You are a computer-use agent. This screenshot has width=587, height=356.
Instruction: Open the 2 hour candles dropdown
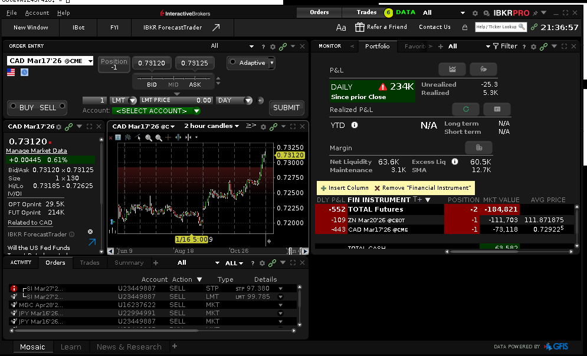tap(212, 126)
